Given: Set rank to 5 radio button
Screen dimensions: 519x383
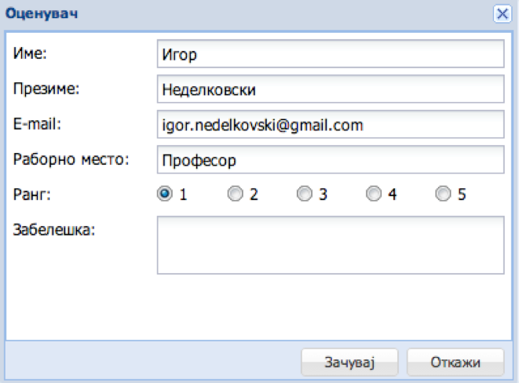Looking at the screenshot, I should (x=443, y=194).
